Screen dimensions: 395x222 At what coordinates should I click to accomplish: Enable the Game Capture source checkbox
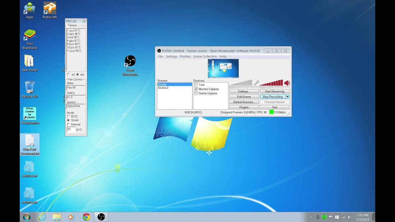click(x=196, y=93)
